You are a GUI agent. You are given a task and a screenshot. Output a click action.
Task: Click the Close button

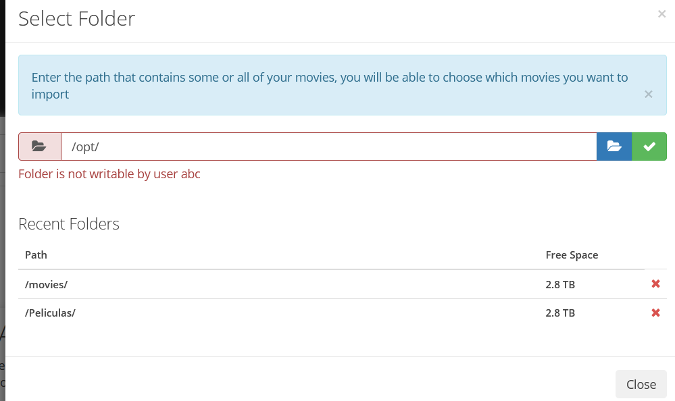click(x=641, y=384)
